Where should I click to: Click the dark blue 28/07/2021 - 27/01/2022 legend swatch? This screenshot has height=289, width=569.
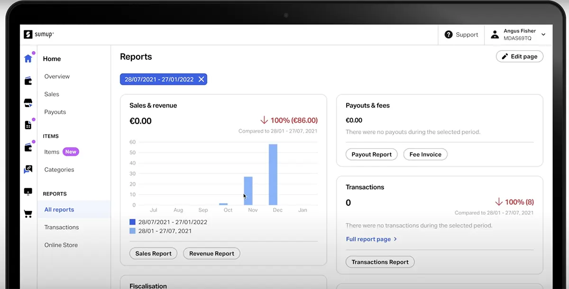point(133,222)
